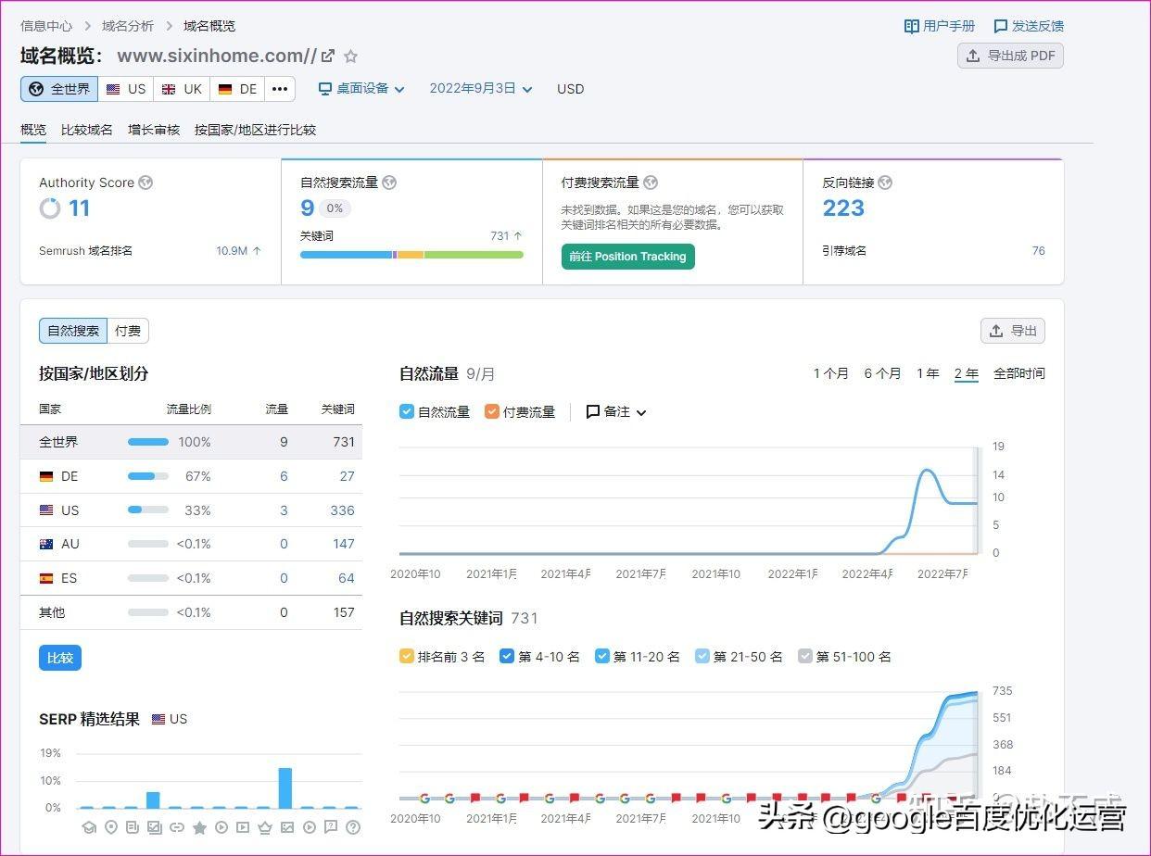
Task: Toggle the 第 21-50 名 checkbox
Action: point(702,656)
